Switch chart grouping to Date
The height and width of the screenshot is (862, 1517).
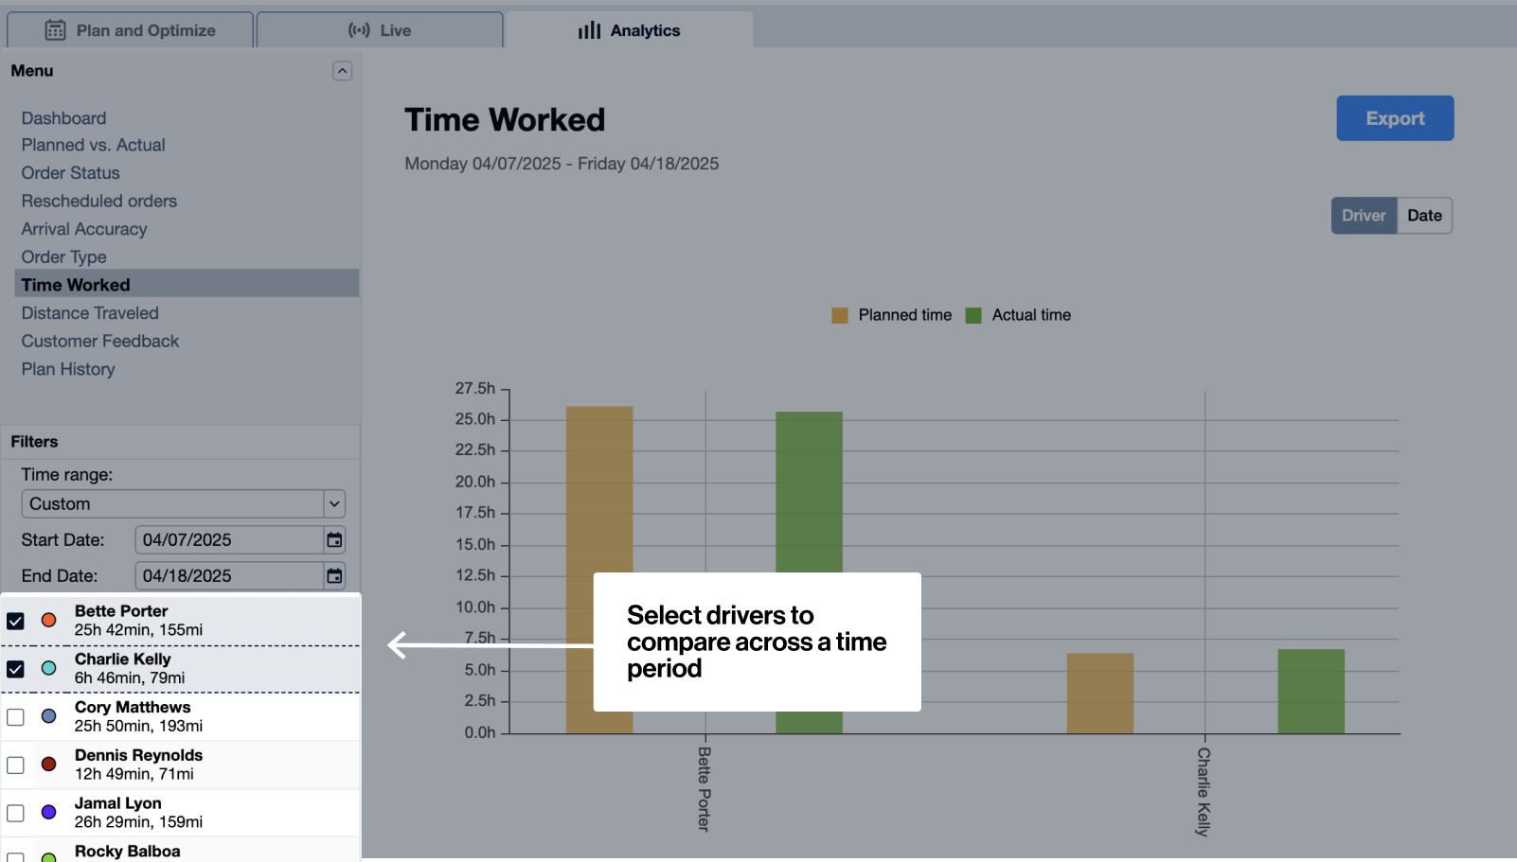[1425, 215]
